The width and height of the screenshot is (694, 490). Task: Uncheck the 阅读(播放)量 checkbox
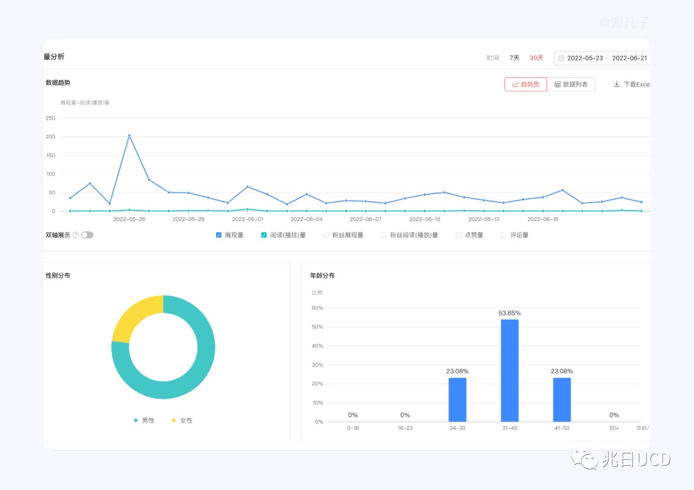264,235
